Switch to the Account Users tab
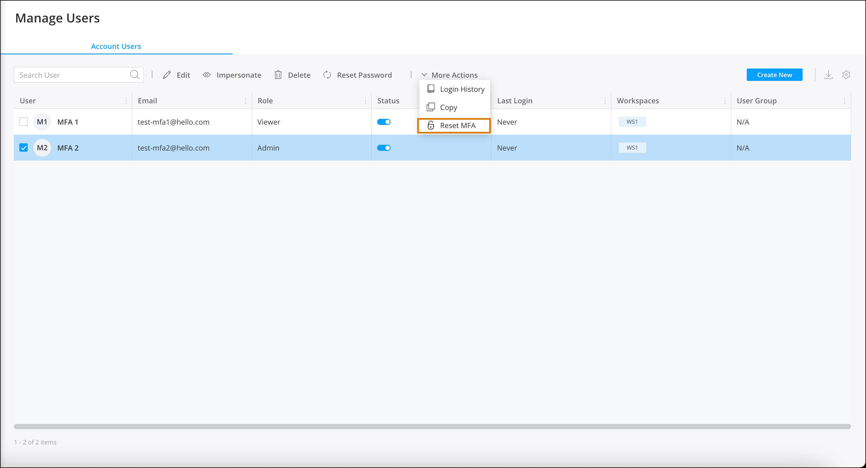The height and width of the screenshot is (468, 866). [x=116, y=46]
